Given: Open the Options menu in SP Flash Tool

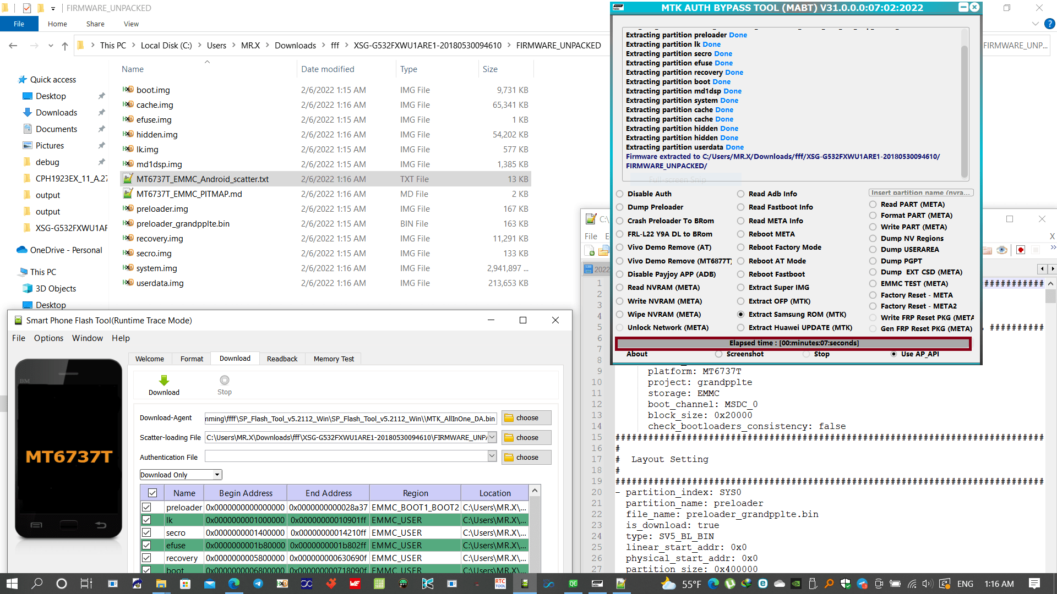Looking at the screenshot, I should pos(48,337).
